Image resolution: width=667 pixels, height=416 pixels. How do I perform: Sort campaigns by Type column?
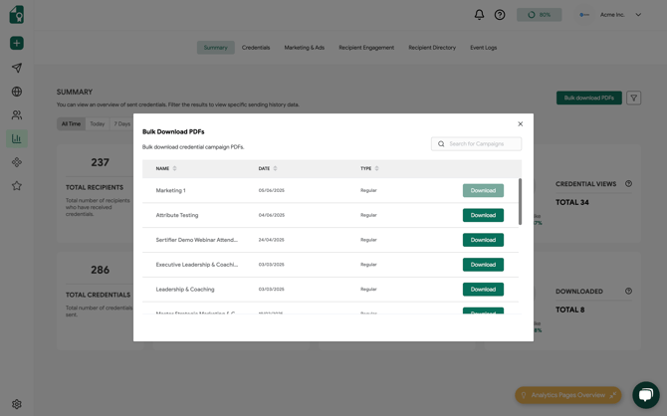369,168
